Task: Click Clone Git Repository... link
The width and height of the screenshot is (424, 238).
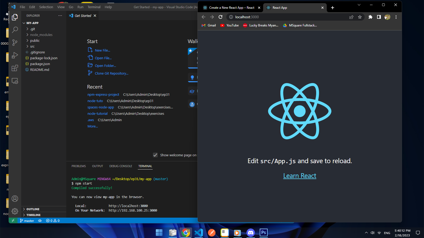Action: [112, 73]
